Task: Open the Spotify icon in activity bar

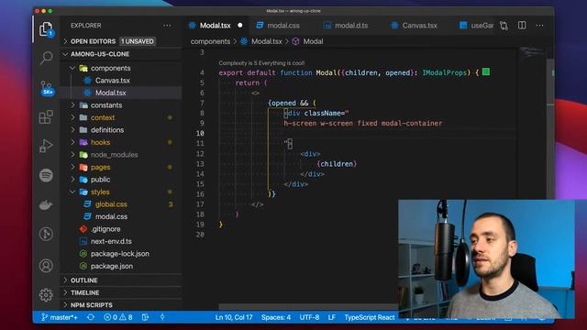Action: coord(46,175)
